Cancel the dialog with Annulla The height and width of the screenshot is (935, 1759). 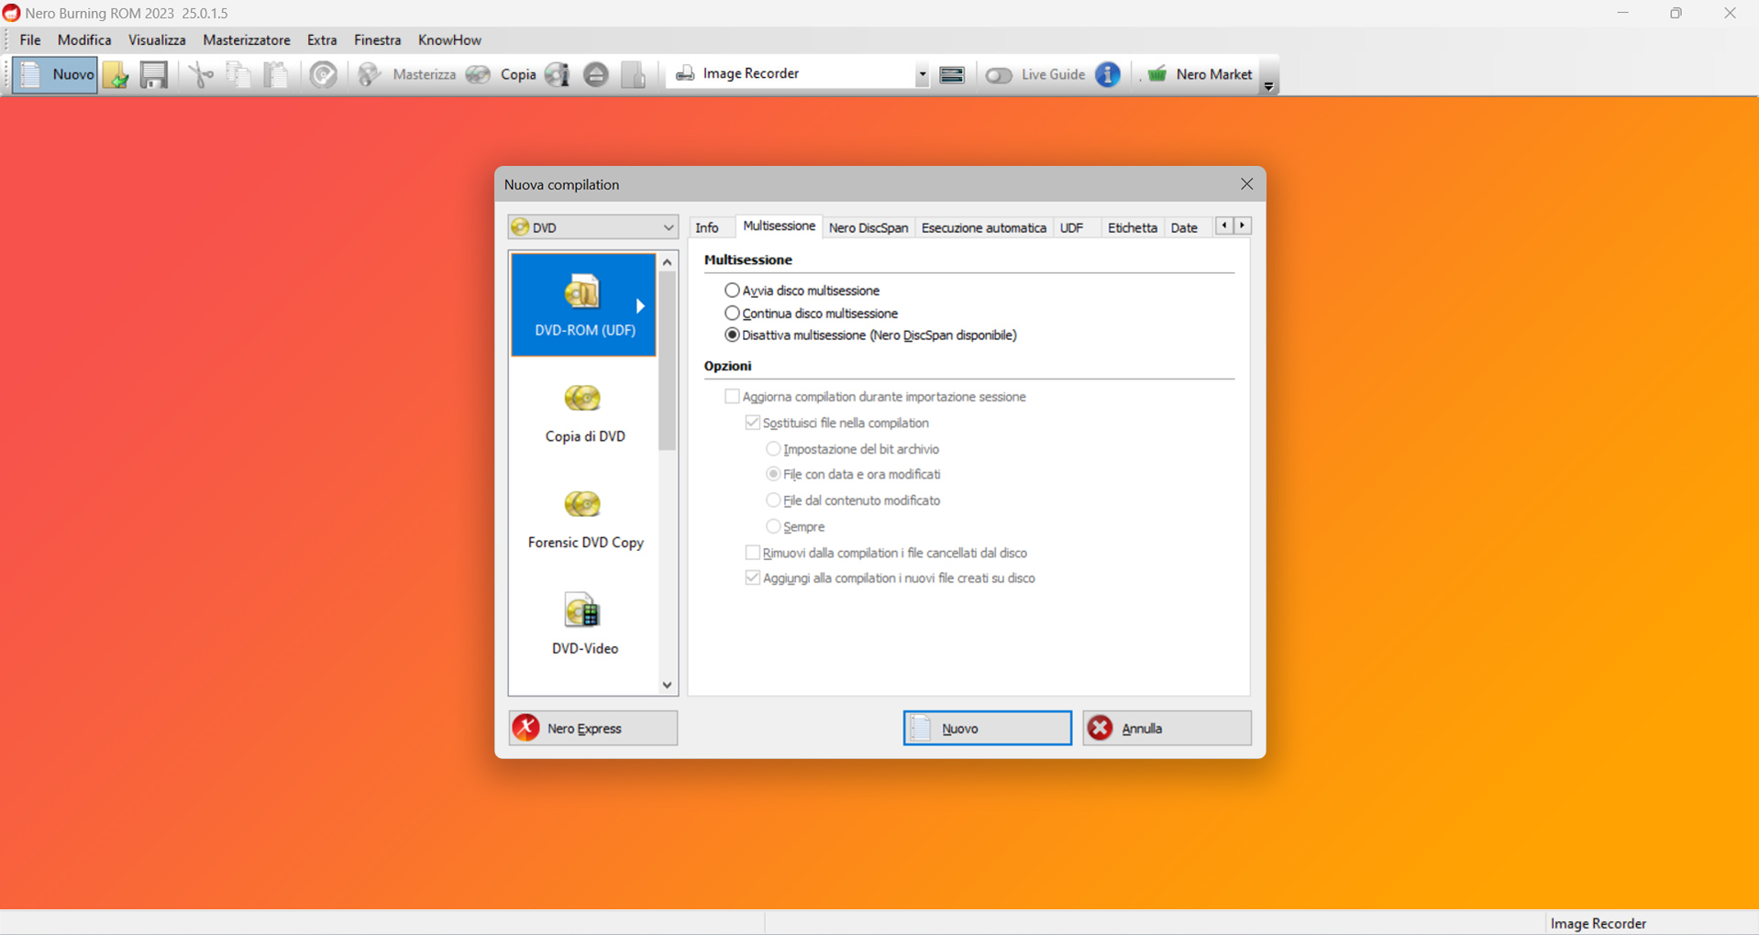pyautogui.click(x=1165, y=727)
